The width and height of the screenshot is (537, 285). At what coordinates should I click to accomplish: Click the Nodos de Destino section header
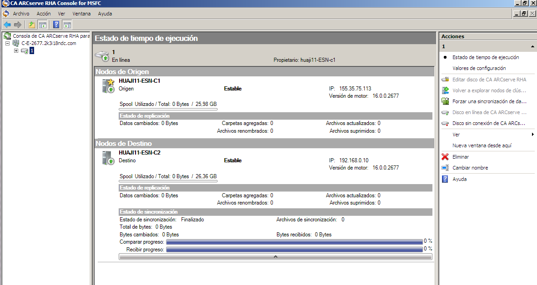tap(264, 144)
